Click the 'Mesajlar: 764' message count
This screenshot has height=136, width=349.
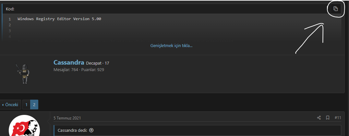(66, 69)
